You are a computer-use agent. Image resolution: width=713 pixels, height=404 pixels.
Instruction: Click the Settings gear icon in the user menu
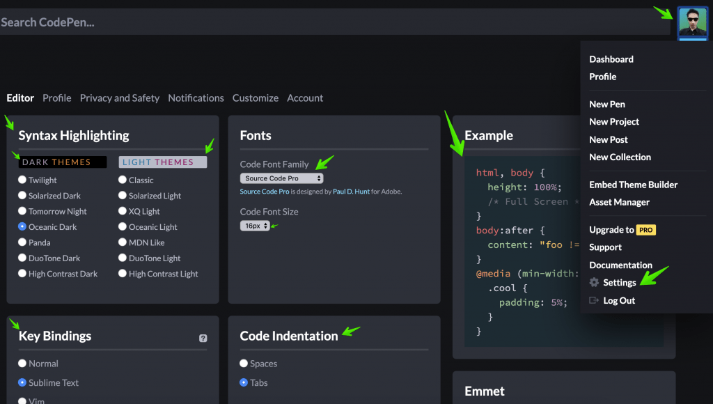click(x=594, y=282)
